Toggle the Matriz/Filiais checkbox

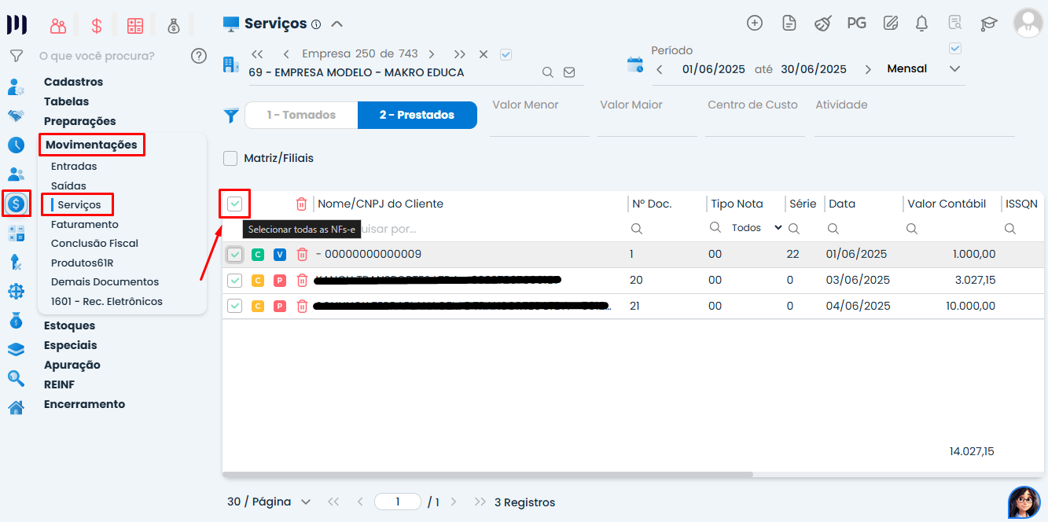point(230,159)
